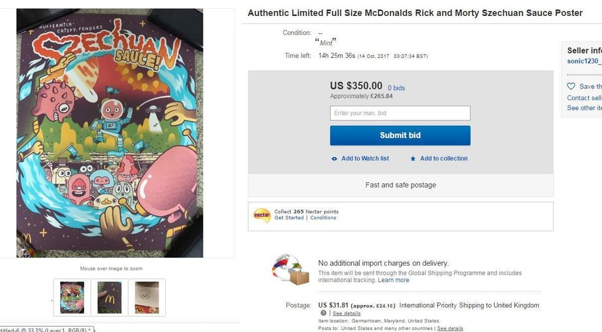This screenshot has height=332, width=602.
Task: Open the sonic1230 seller profile link
Action: pyautogui.click(x=584, y=61)
